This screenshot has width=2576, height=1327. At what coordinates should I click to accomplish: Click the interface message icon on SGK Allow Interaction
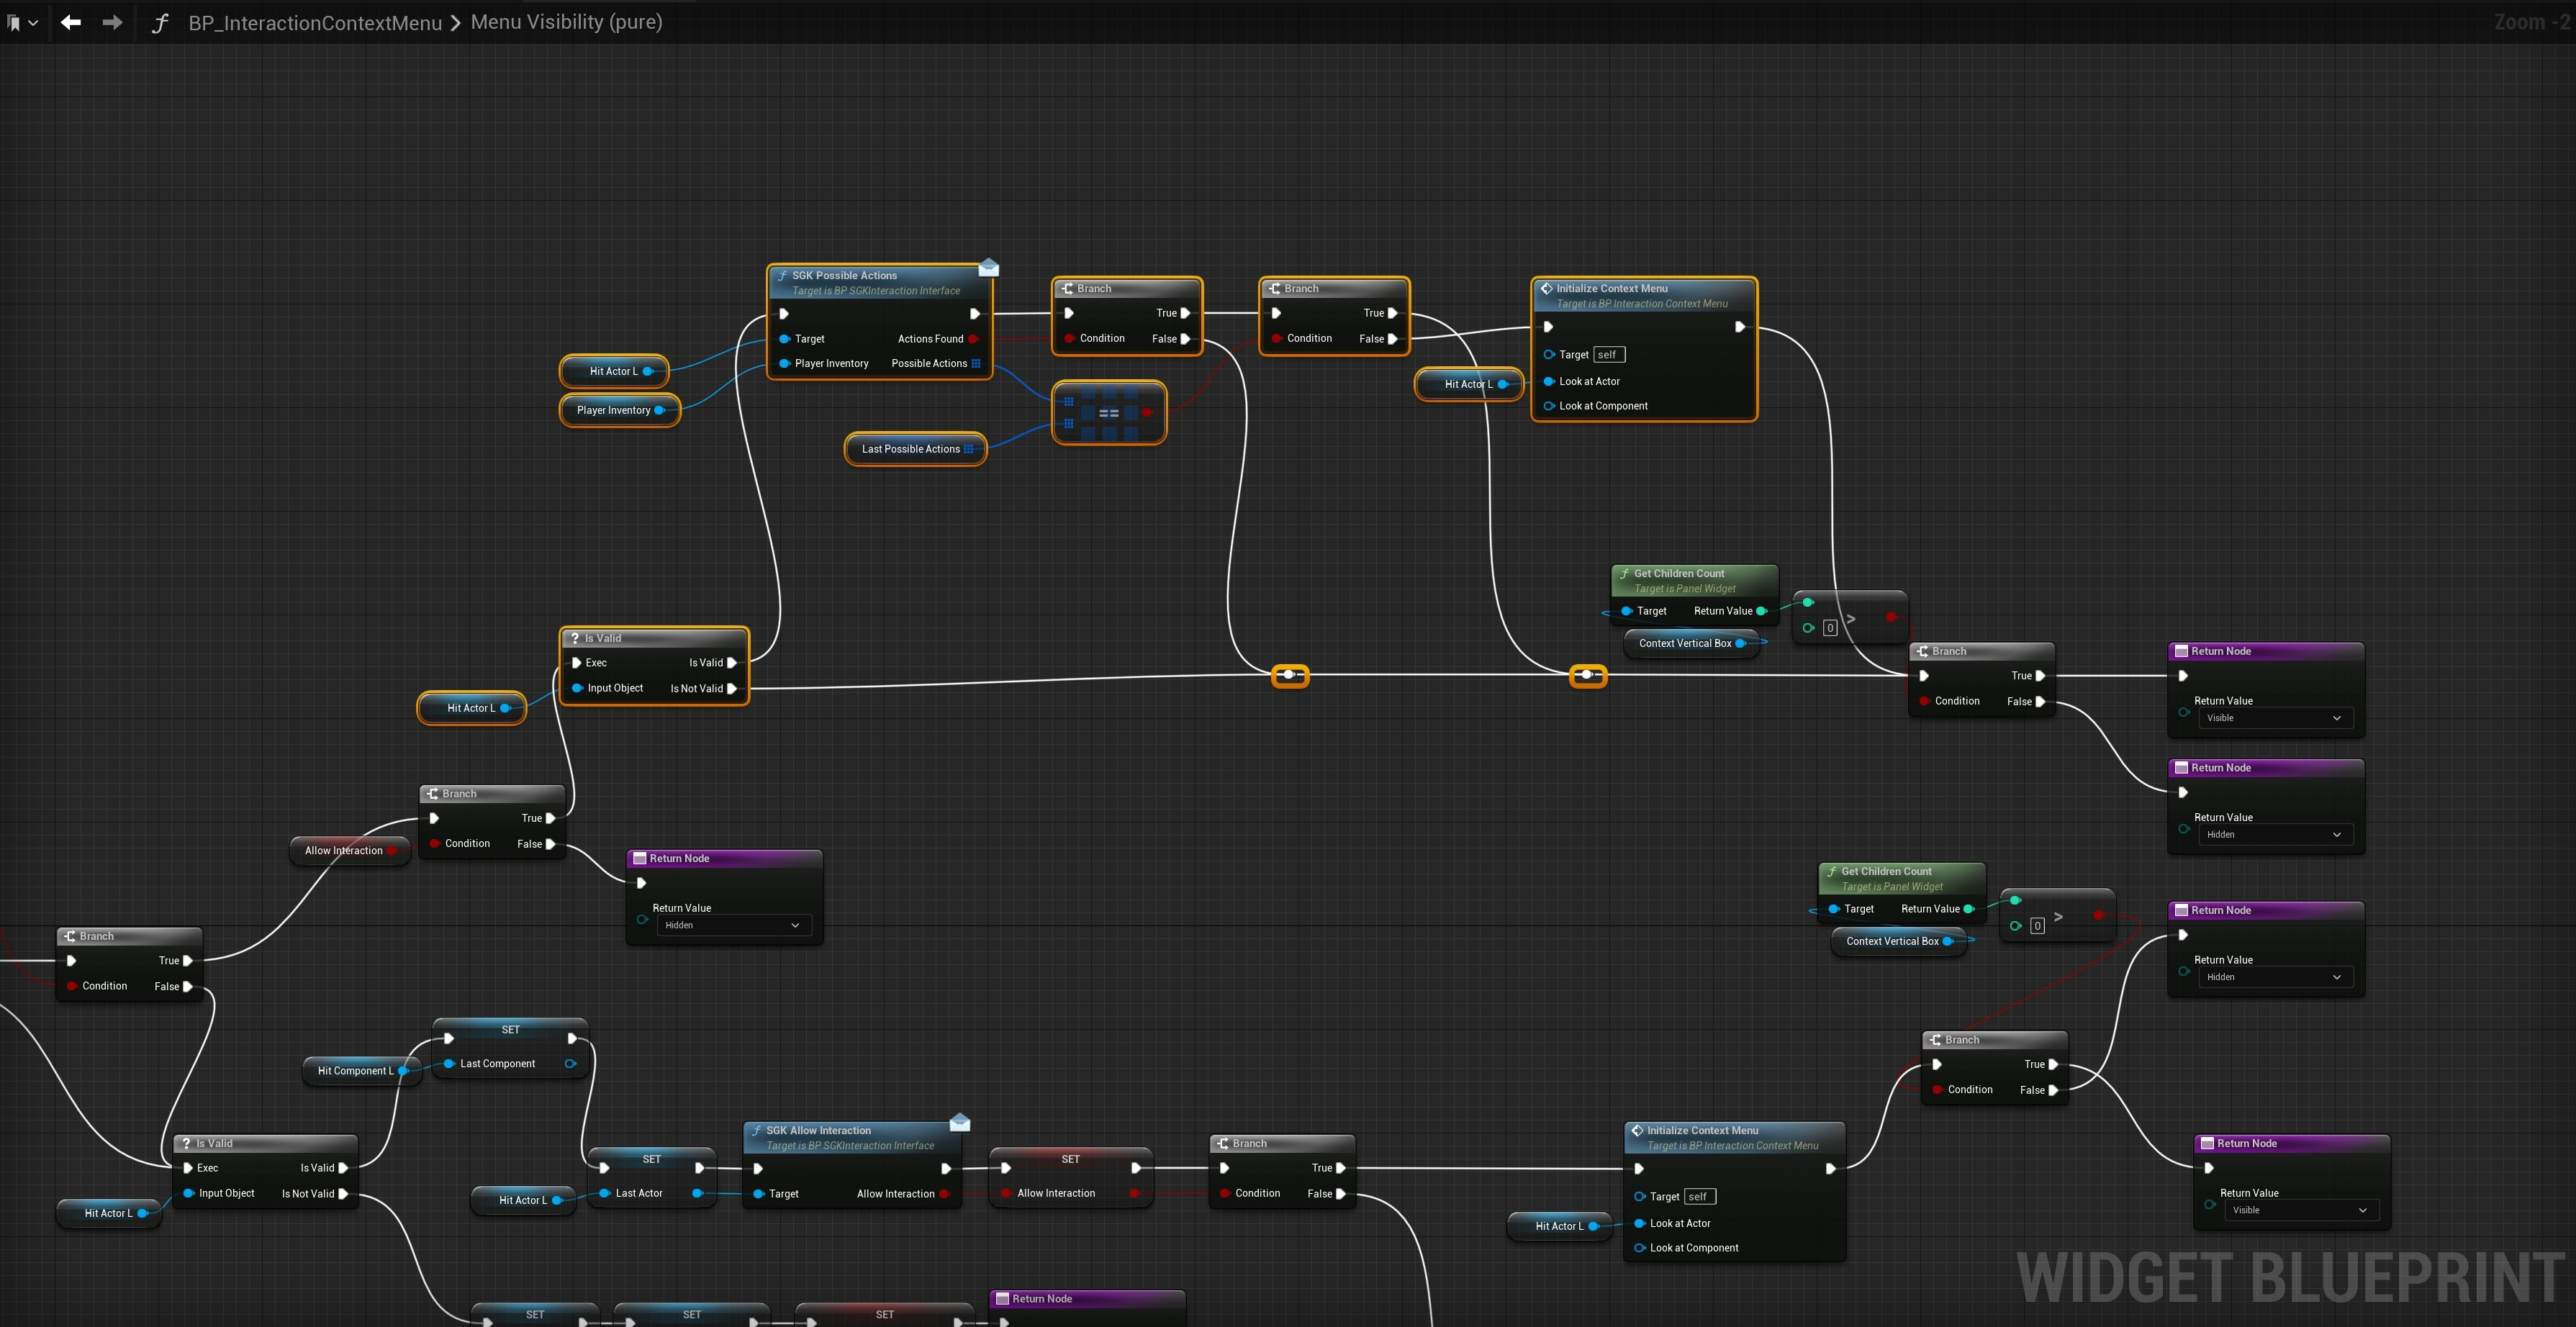pos(959,1122)
